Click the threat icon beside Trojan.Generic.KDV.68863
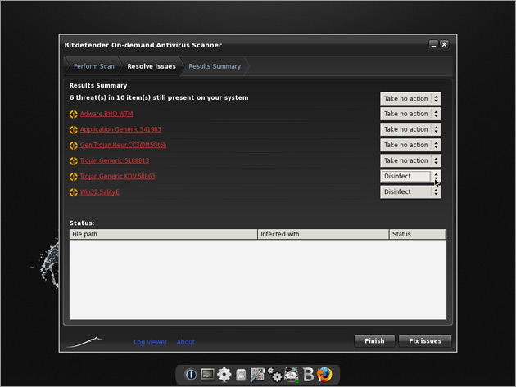The width and height of the screenshot is (516, 387). (74, 177)
